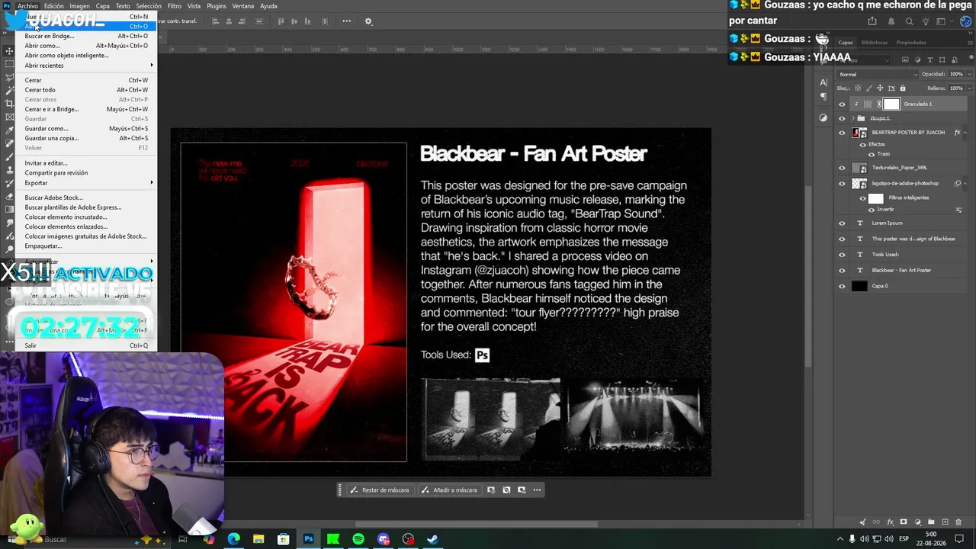Select Guardar como... menu entry
This screenshot has width=976, height=549.
coord(88,129)
